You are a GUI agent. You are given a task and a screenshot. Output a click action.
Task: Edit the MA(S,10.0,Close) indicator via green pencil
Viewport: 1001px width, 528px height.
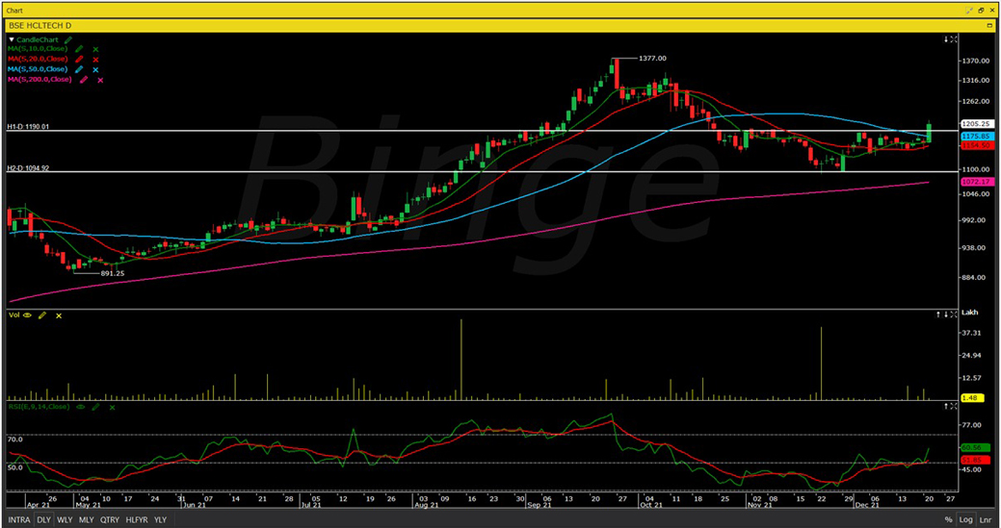[79, 48]
